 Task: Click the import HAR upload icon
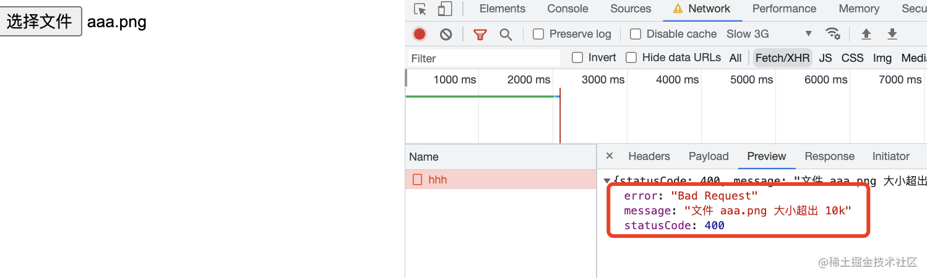point(866,34)
